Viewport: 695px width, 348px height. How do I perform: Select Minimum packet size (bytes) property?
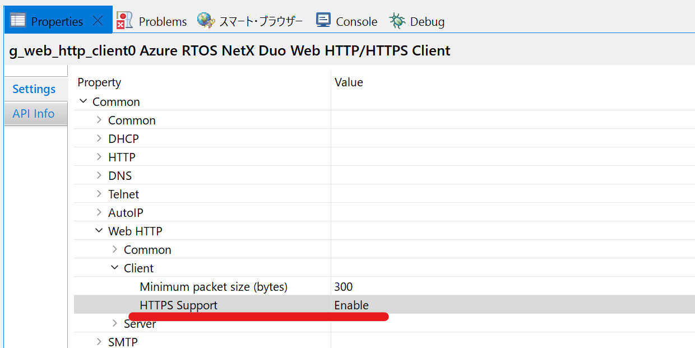point(214,287)
